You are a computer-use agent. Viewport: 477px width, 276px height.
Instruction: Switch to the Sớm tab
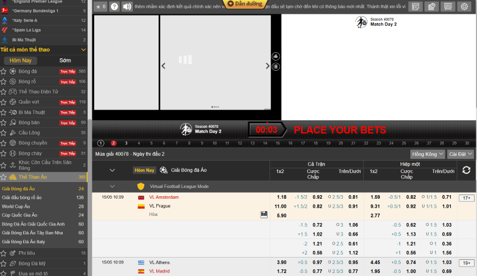point(65,61)
